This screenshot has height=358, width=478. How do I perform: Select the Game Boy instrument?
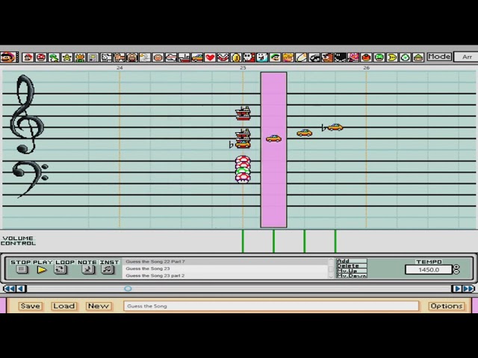click(x=93, y=57)
